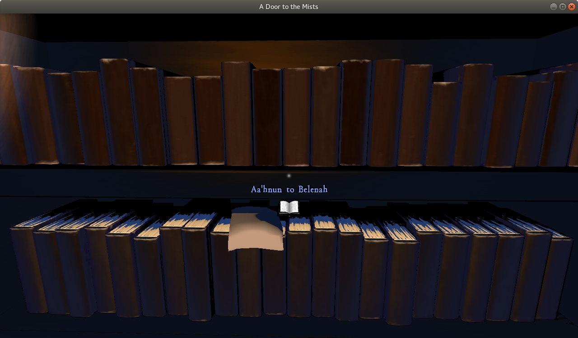Viewport: 578px width, 338px height.
Task: Click the open book interaction icon
Action: click(x=289, y=207)
